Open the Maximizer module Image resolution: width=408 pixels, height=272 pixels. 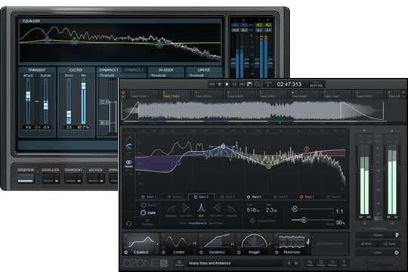(292, 244)
